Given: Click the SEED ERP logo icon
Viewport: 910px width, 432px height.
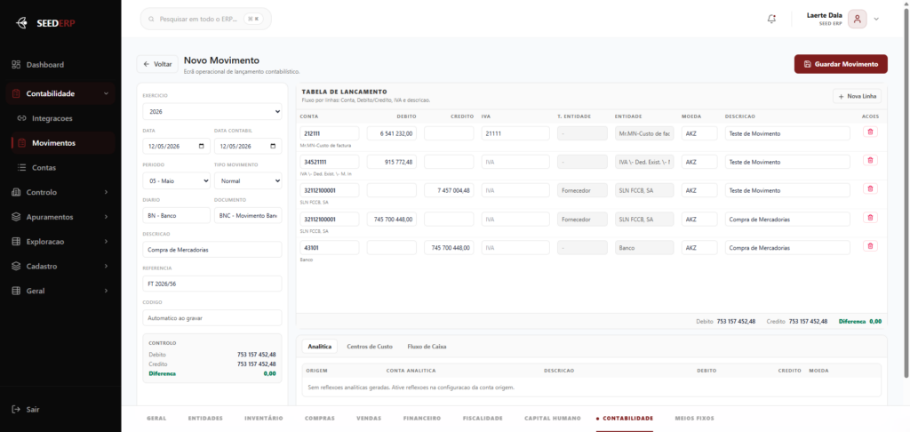Looking at the screenshot, I should coord(21,23).
